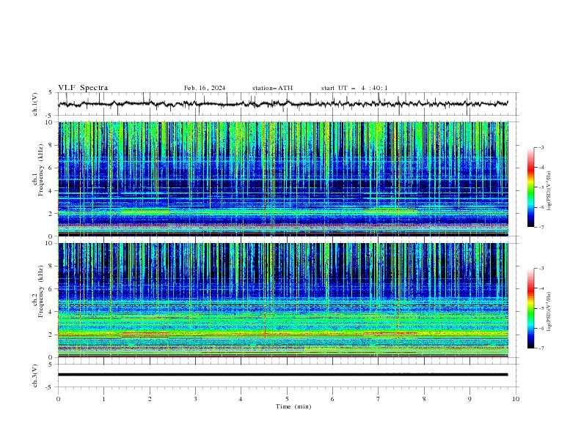The width and height of the screenshot is (581, 448).
Task: Click the "-7" tick on ch.1 colorbar
Action: click(x=541, y=227)
